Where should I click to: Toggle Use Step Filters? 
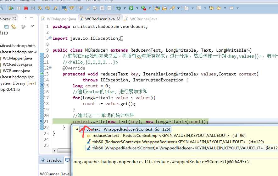click(72, 8)
